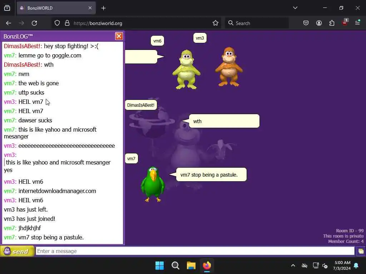Image resolution: width=366 pixels, height=274 pixels.
Task: Click log line 'uttp sucks'
Action: pos(31,92)
